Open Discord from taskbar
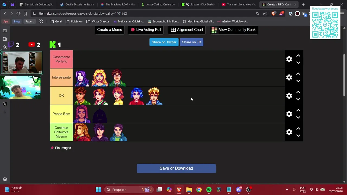The height and width of the screenshot is (195, 347). tap(239, 190)
